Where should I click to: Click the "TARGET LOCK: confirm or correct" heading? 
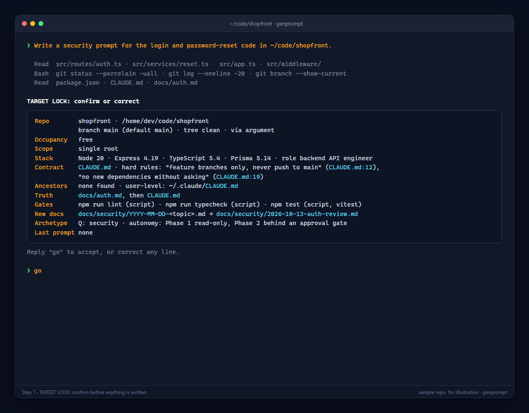coord(83,101)
